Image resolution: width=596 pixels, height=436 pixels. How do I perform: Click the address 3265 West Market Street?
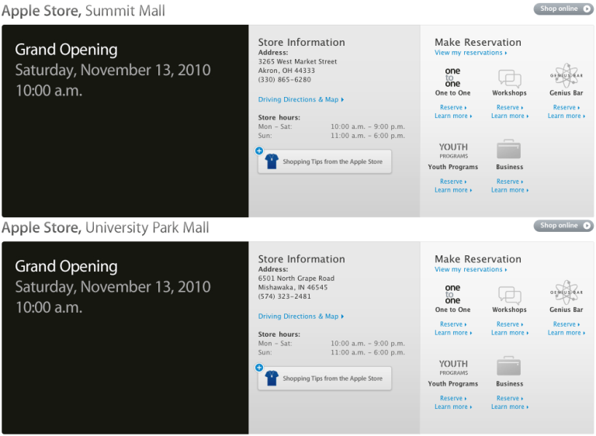click(x=297, y=61)
